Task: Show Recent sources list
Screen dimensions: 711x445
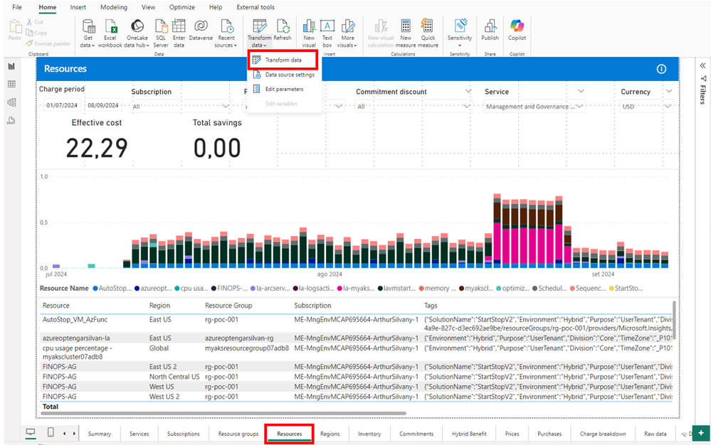Action: (226, 33)
